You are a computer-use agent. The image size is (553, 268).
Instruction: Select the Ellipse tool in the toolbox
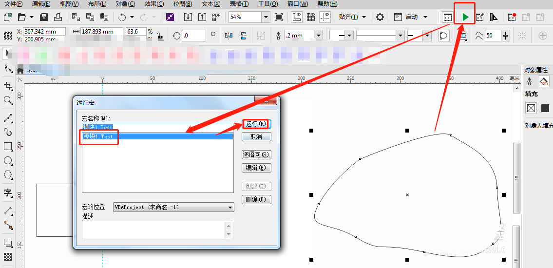(x=8, y=161)
